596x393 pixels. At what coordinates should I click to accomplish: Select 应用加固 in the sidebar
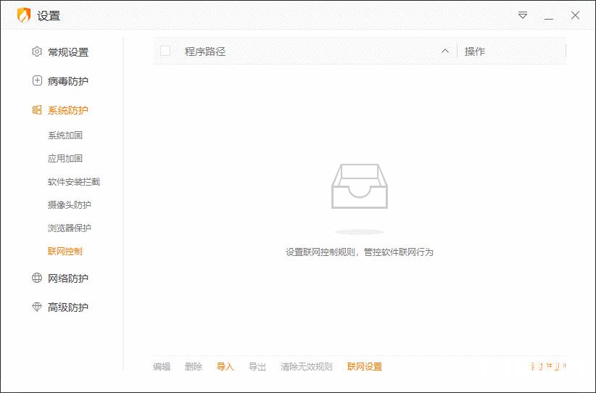(65, 159)
